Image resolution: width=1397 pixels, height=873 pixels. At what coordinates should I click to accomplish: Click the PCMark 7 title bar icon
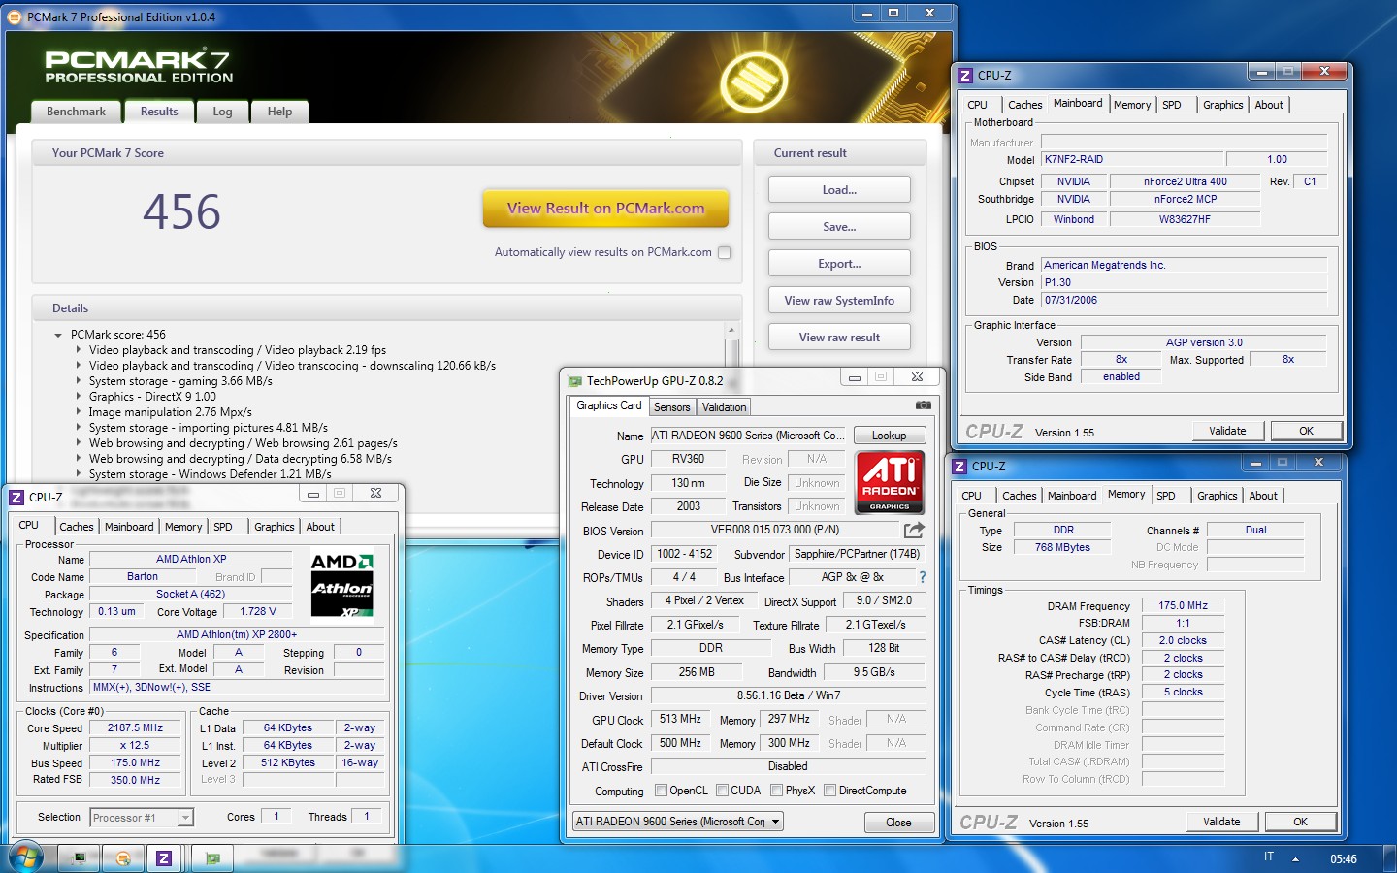(15, 16)
